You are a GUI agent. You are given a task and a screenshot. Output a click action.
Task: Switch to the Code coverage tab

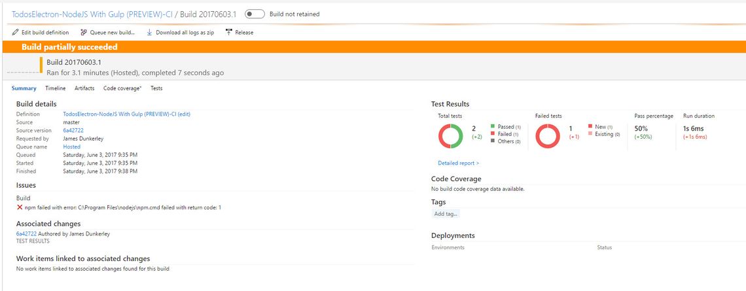[122, 88]
